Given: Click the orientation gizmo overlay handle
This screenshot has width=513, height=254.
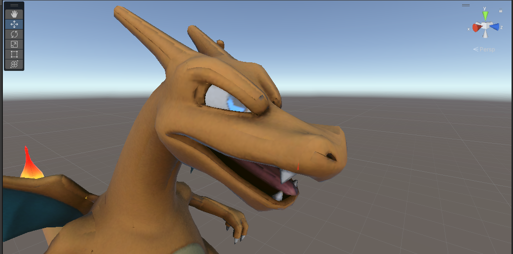Looking at the screenshot, I should [465, 5].
